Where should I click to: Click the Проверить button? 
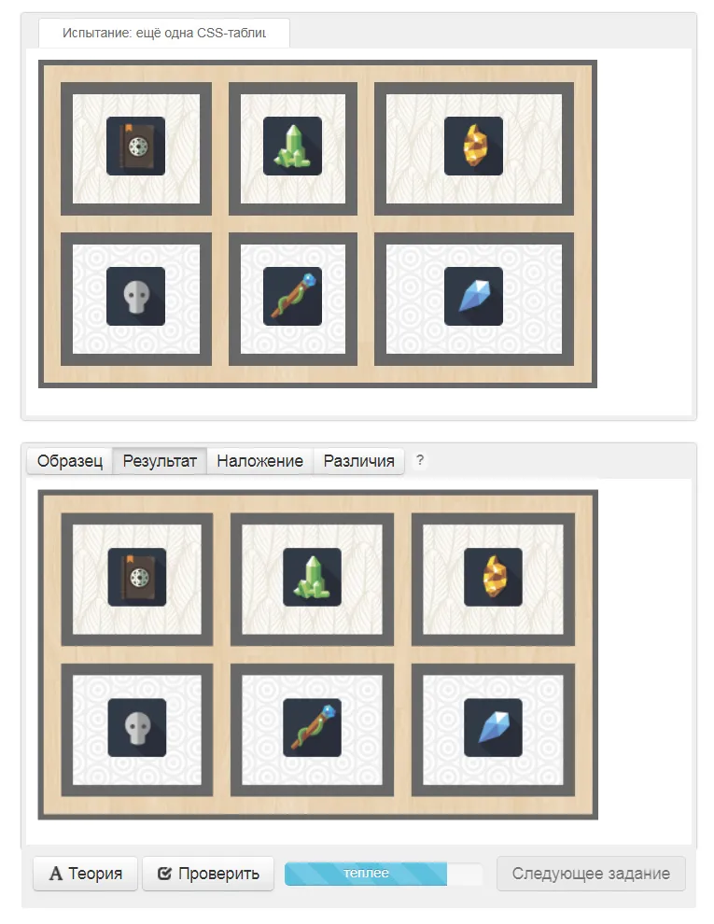coord(208,874)
